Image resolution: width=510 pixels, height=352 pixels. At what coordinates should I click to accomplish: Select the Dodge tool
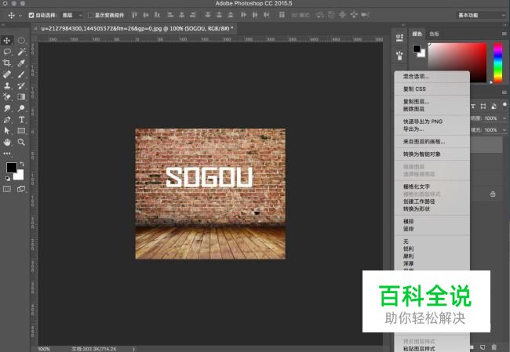(x=21, y=108)
